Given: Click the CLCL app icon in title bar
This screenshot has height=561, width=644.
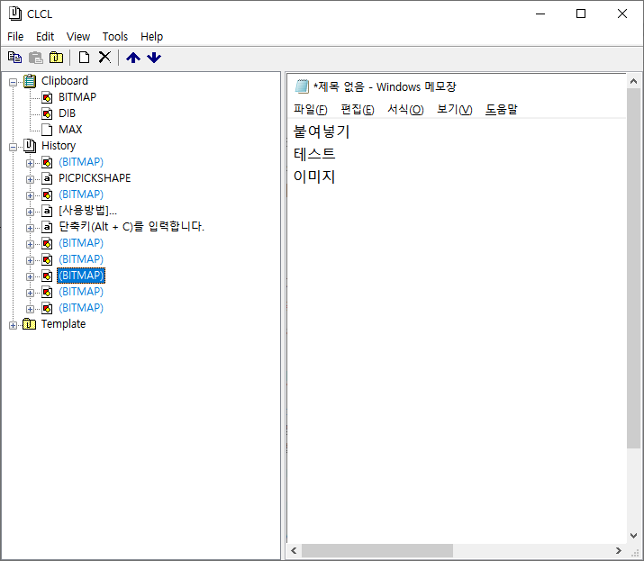Looking at the screenshot, I should pyautogui.click(x=15, y=14).
